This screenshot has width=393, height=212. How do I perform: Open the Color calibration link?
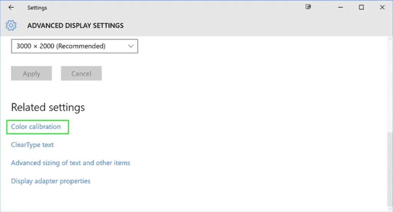pos(36,127)
